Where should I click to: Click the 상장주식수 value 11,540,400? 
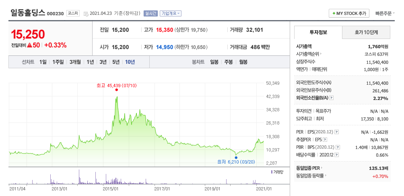pos(377,62)
